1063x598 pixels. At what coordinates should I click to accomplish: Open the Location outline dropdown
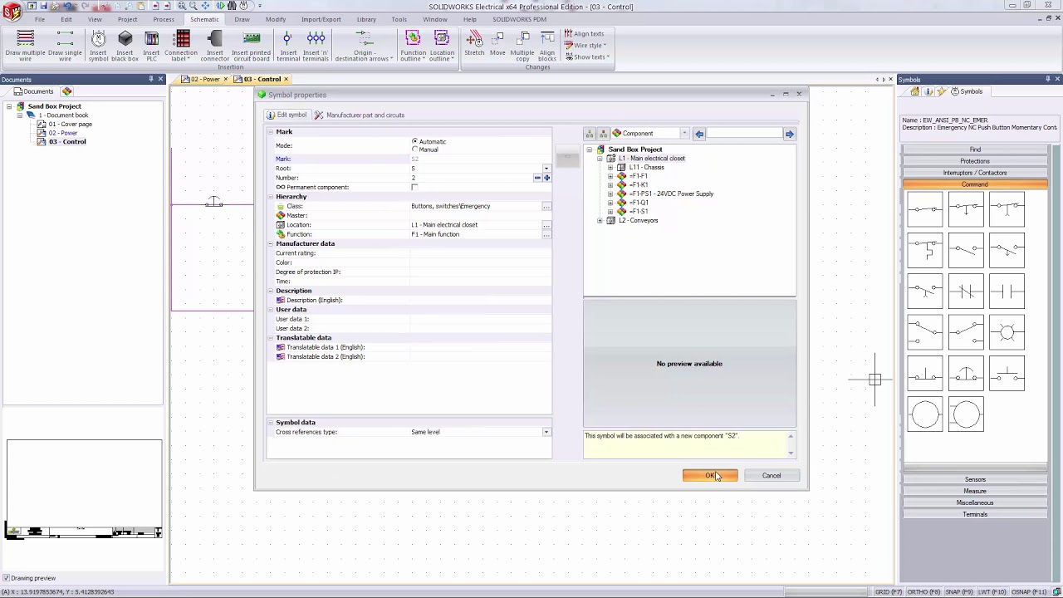click(442, 45)
